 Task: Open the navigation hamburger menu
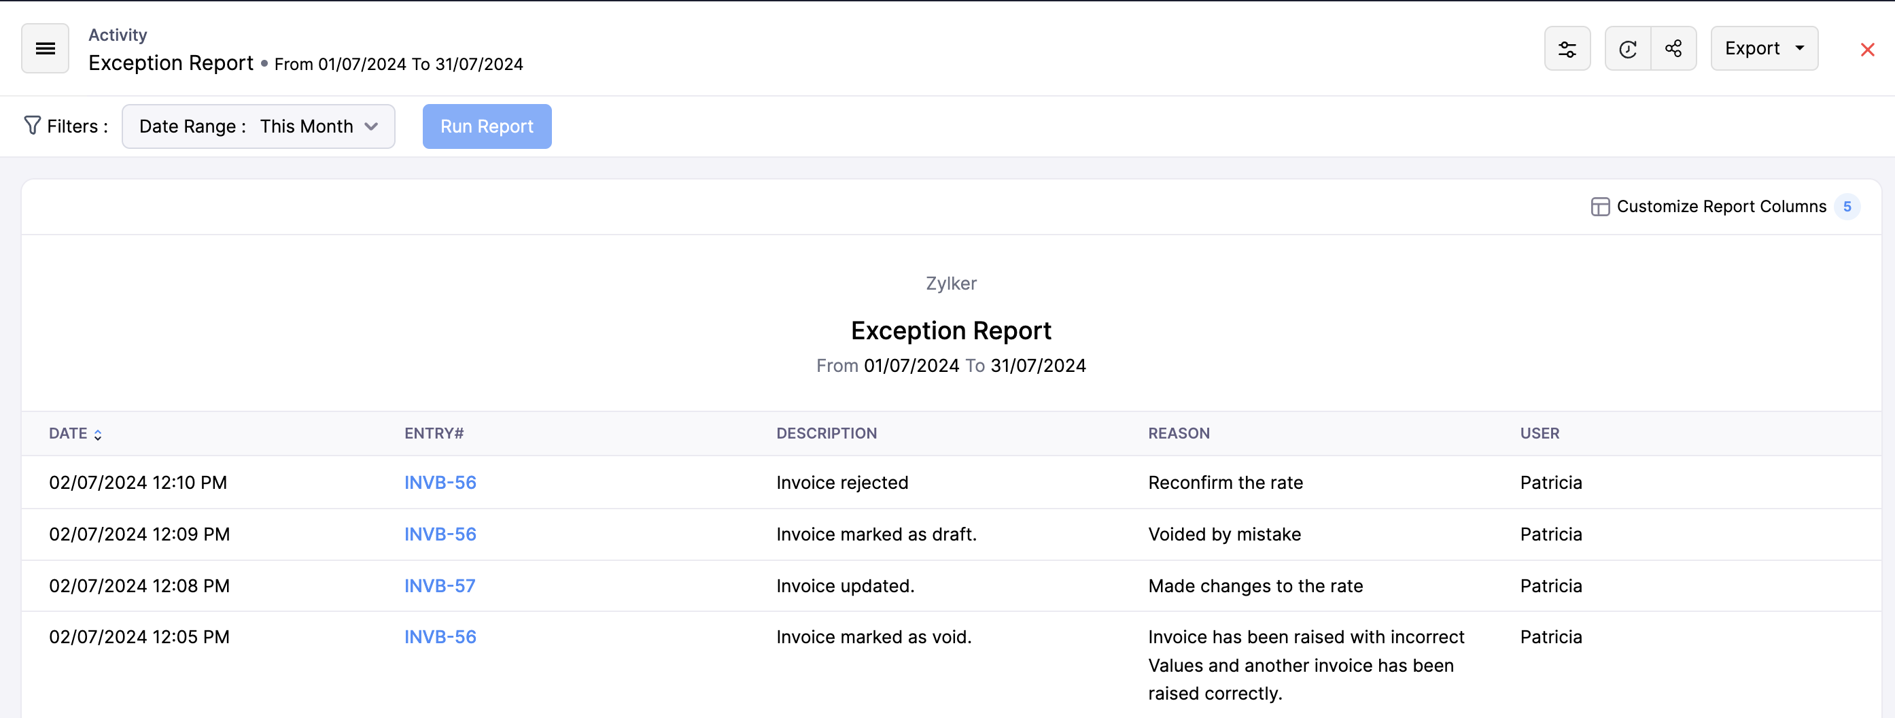(45, 48)
